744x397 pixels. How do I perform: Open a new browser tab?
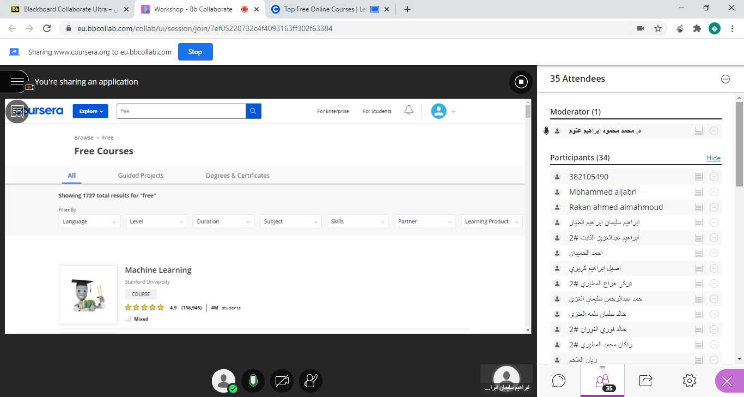tap(407, 9)
